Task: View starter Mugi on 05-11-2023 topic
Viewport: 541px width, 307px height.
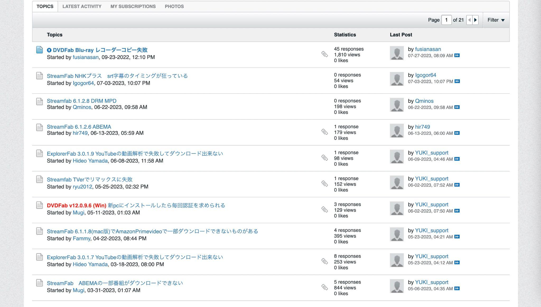Action: coord(78,212)
